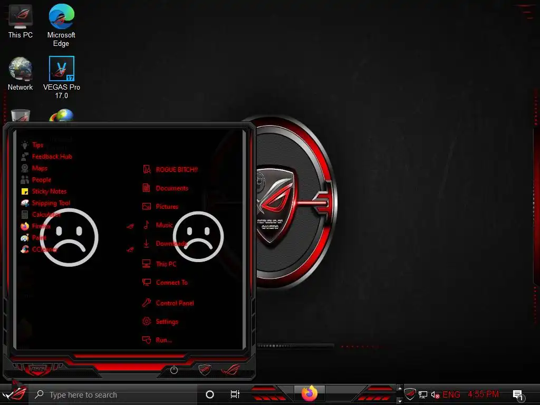Click the Settings gear icon
Screen dimensions: 540x405
pyautogui.click(x=147, y=321)
